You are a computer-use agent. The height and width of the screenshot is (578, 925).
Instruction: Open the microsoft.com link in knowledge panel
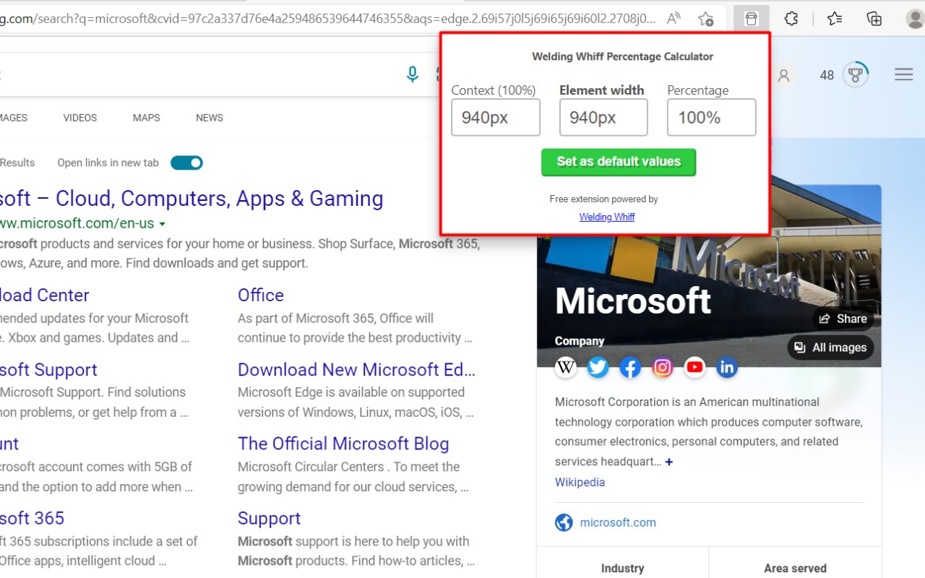point(618,522)
